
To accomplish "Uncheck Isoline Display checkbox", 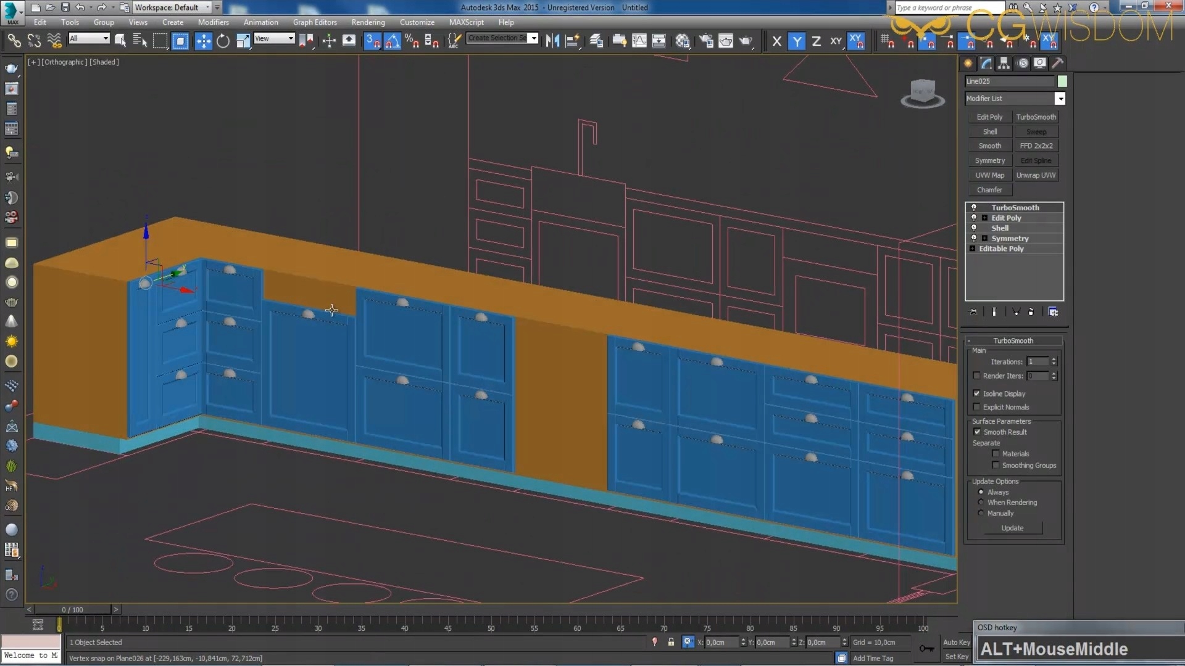I will pos(976,393).
